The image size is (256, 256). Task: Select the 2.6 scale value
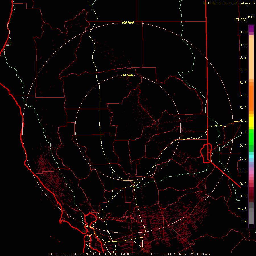(243, 146)
